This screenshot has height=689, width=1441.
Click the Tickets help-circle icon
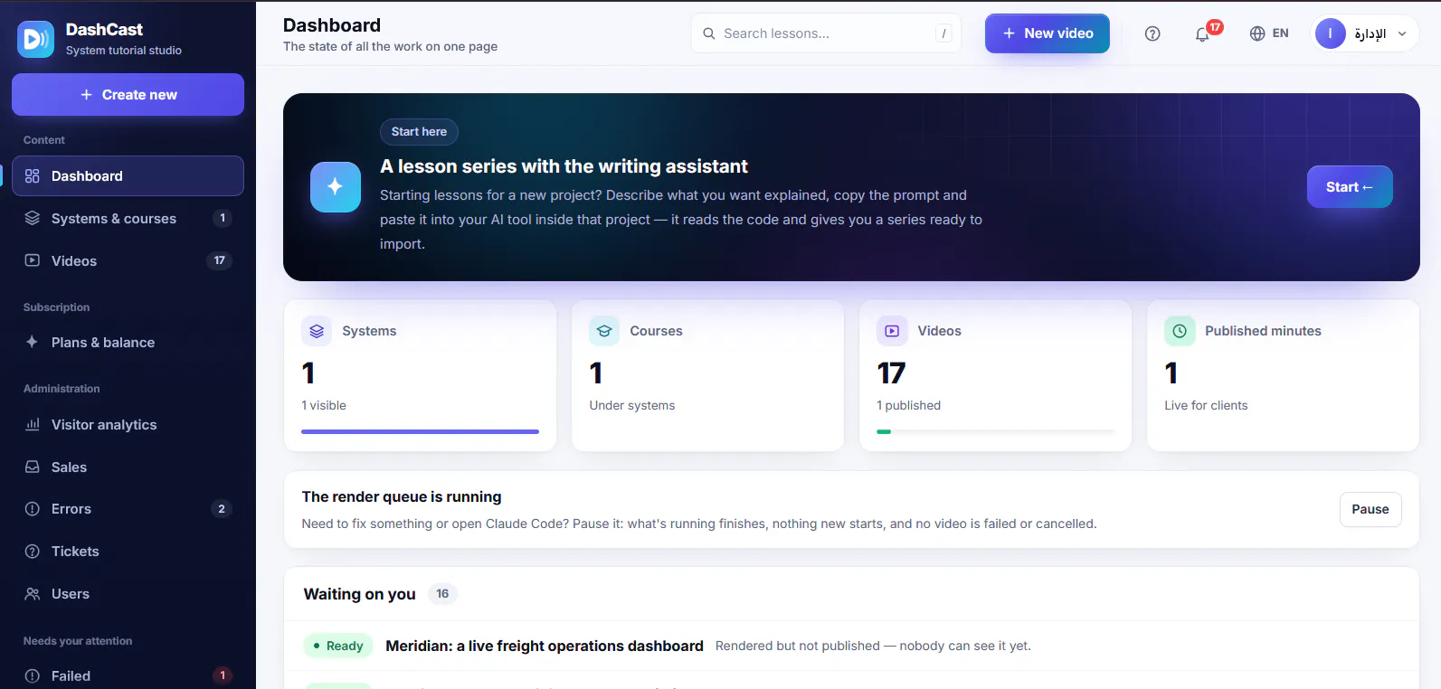[33, 552]
